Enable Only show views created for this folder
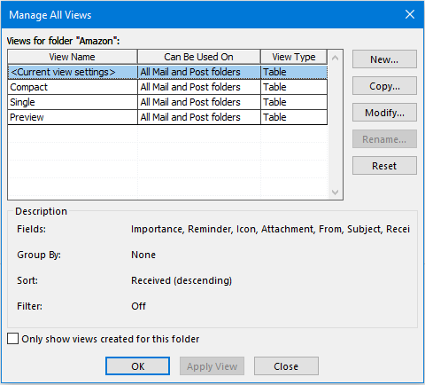 point(13,339)
